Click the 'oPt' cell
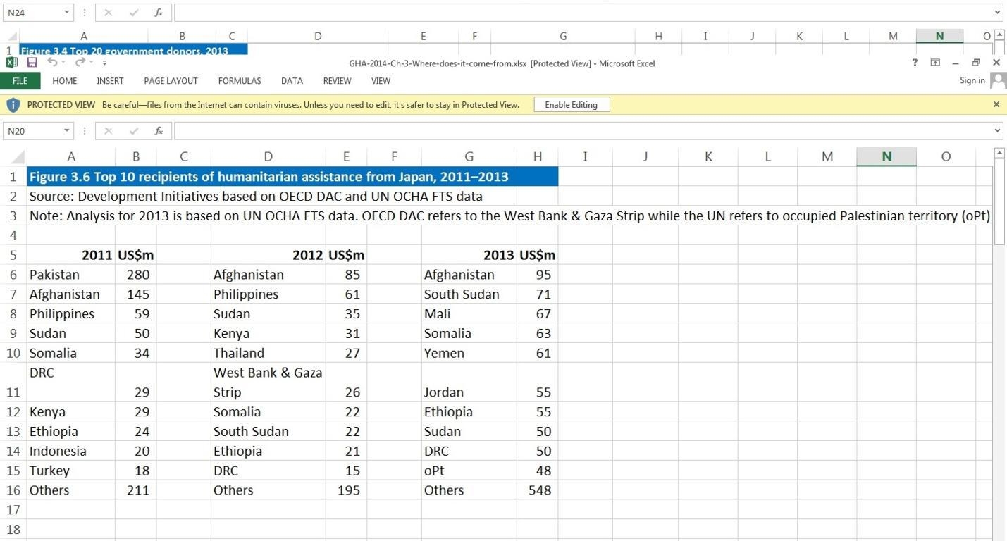 click(x=469, y=471)
